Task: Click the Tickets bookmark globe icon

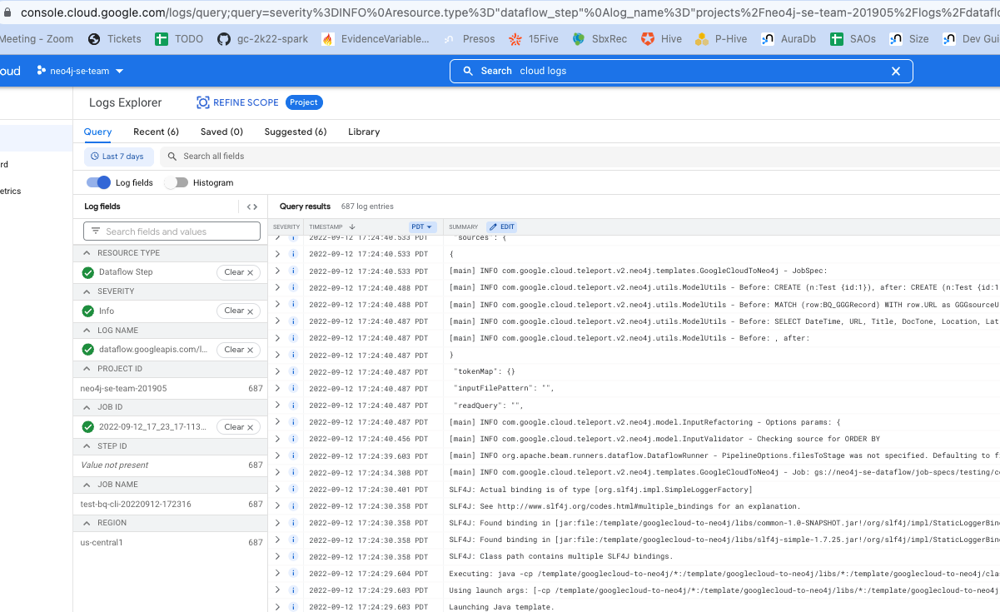Action: click(x=94, y=38)
